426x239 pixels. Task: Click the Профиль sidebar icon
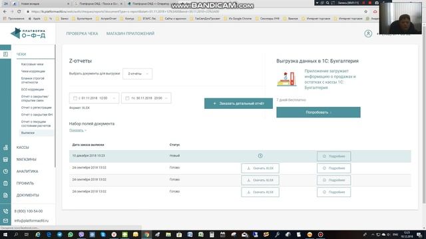pyautogui.click(x=5, y=183)
